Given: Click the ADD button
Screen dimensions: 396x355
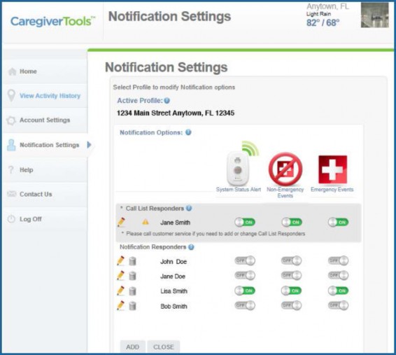Looking at the screenshot, I should coord(133,347).
